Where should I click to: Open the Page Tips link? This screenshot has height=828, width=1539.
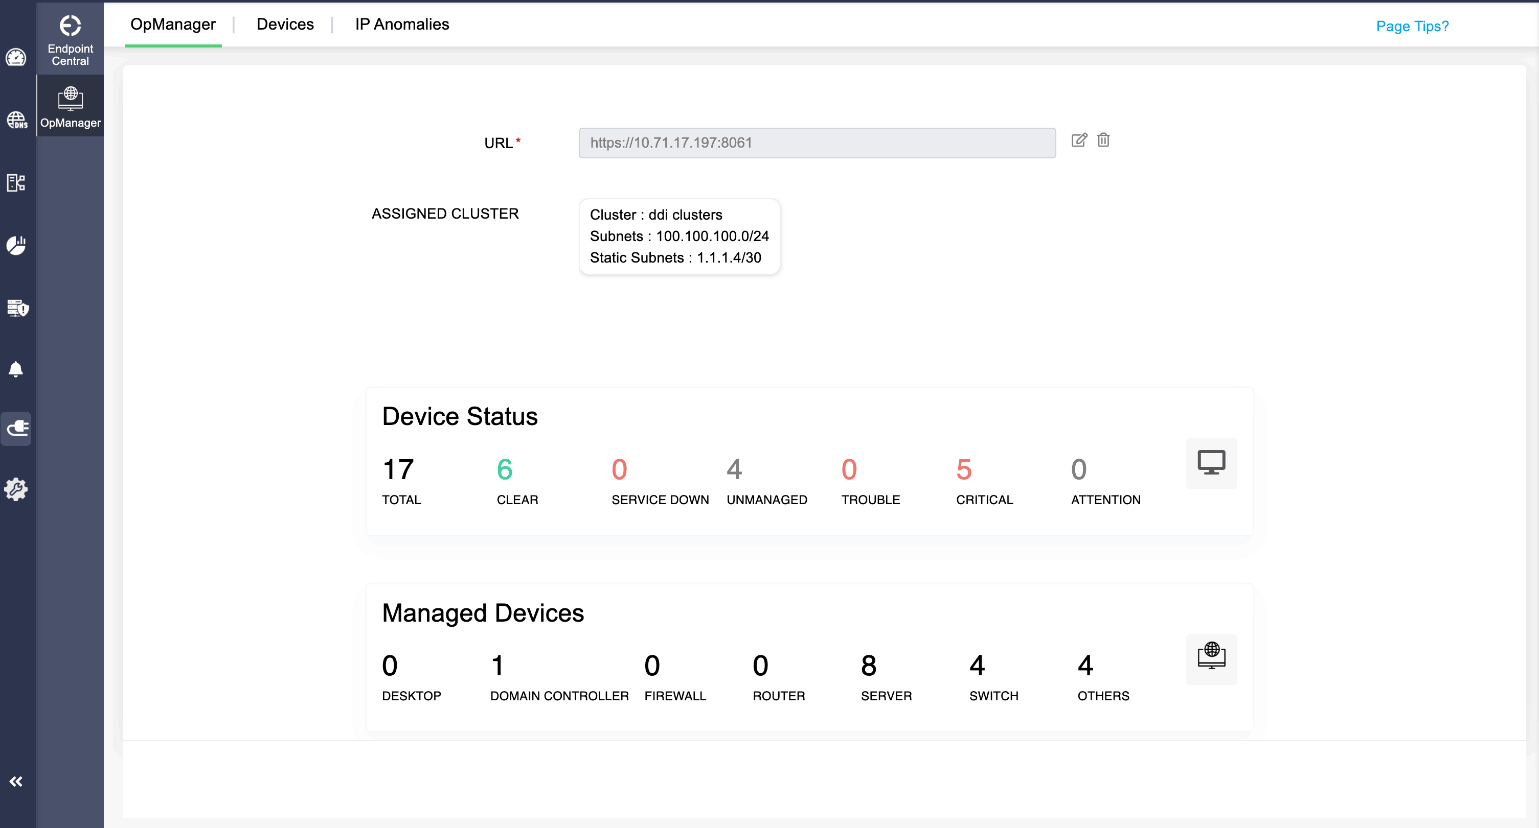pyautogui.click(x=1412, y=26)
